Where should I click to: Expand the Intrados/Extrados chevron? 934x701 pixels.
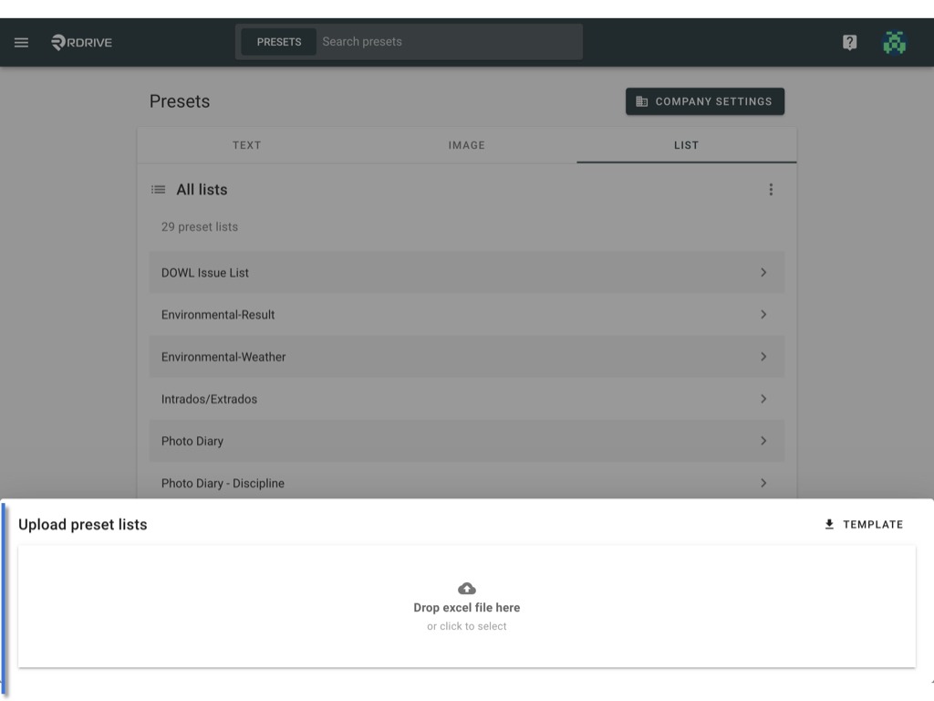pos(763,399)
